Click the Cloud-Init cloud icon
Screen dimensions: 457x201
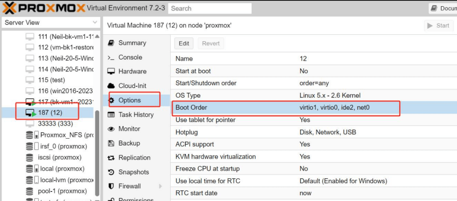coord(111,86)
